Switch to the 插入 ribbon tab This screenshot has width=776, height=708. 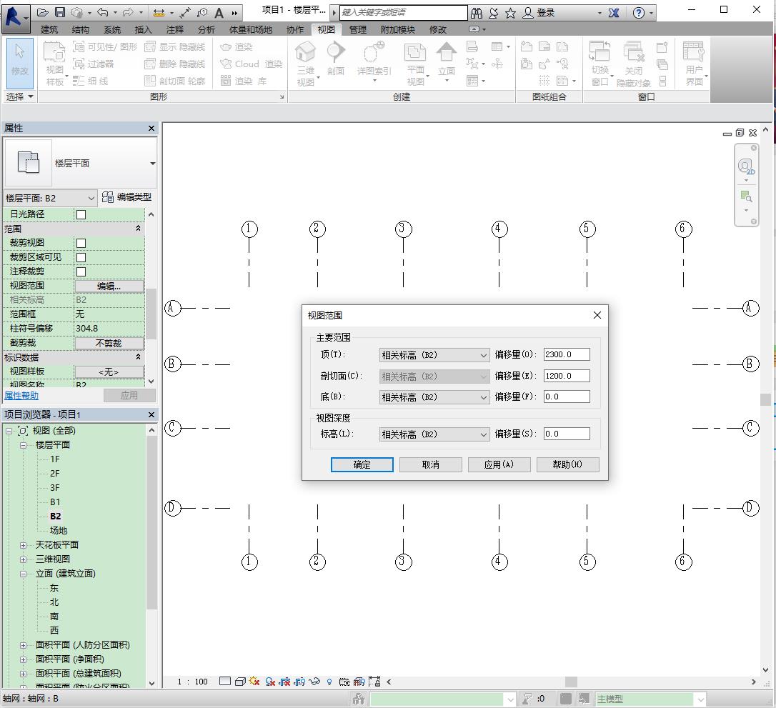pos(143,30)
